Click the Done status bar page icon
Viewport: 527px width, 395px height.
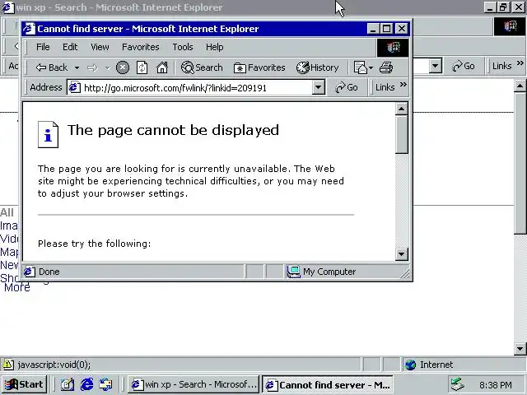click(29, 272)
